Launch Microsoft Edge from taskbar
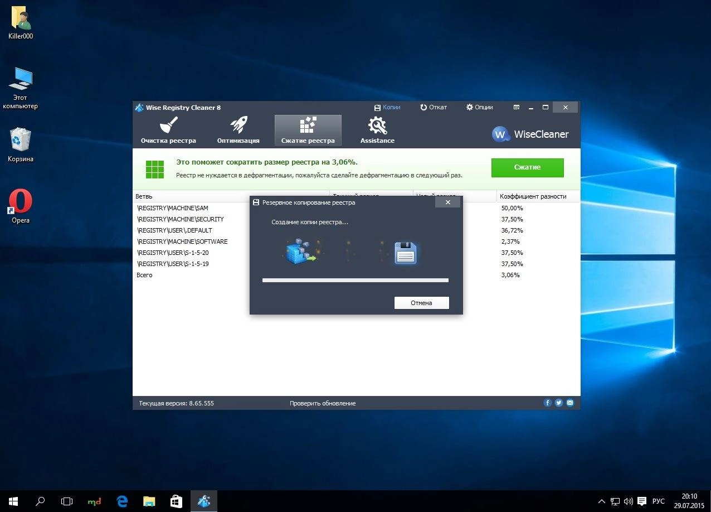711x512 pixels. click(122, 501)
